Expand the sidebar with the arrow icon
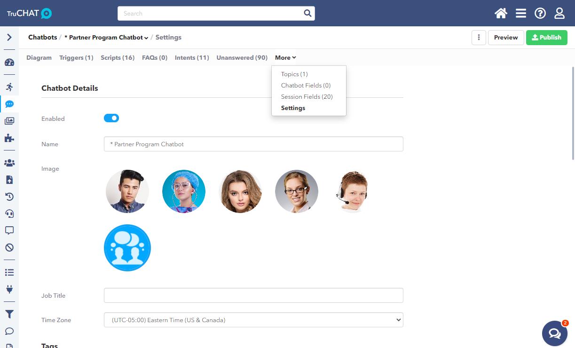The image size is (575, 348). tap(9, 37)
